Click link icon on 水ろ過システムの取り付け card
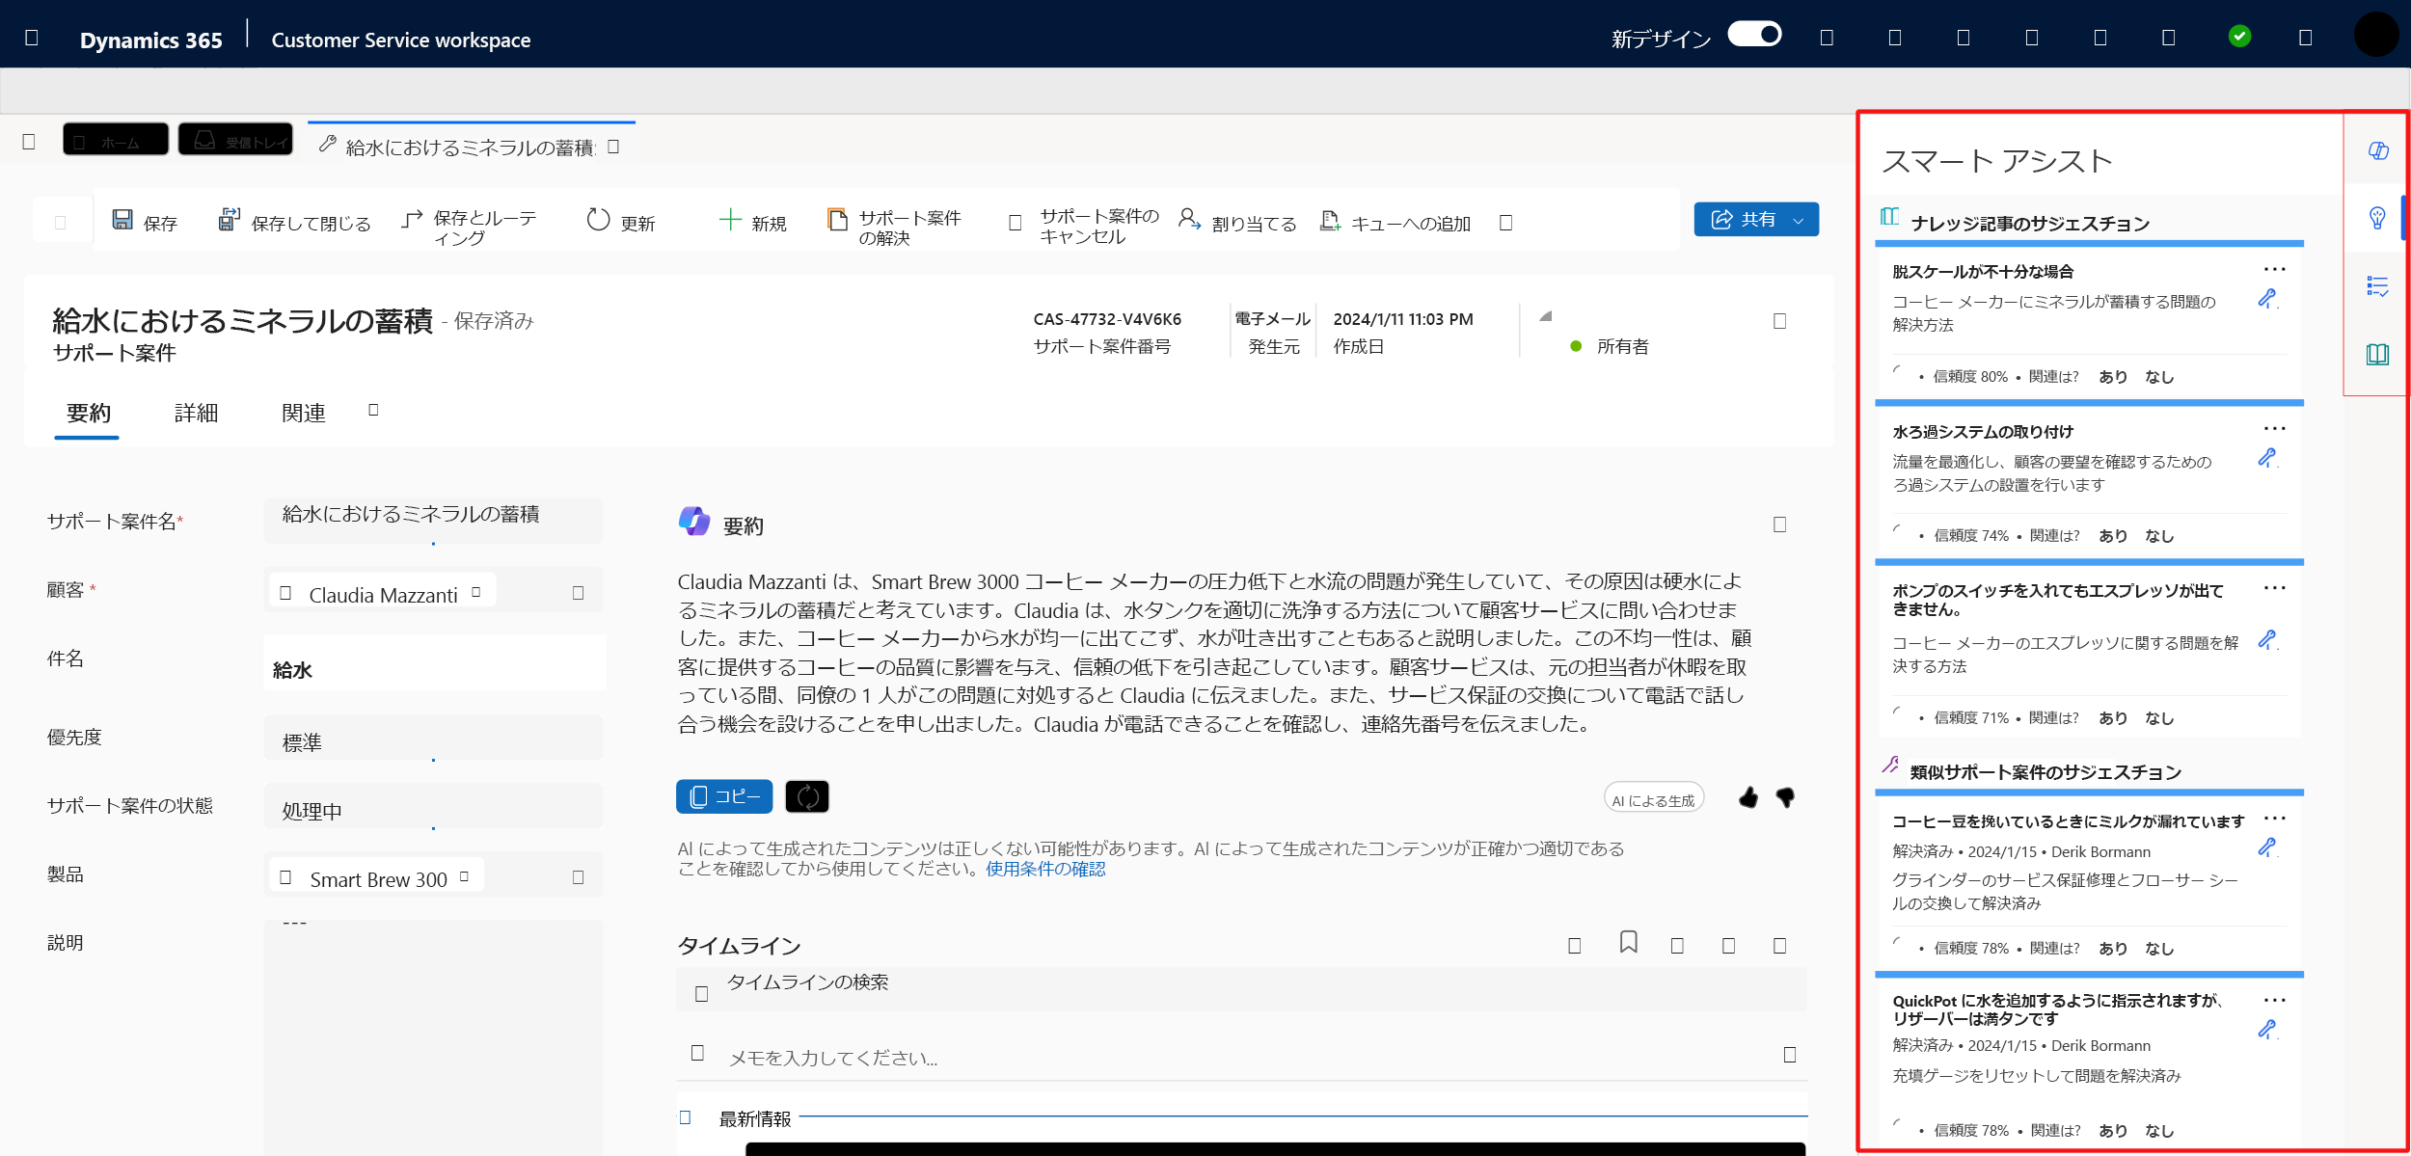2411x1156 pixels. 2267,458
